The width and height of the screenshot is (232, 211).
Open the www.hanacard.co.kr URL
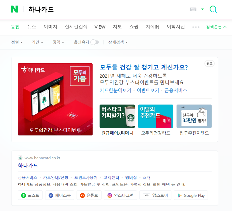(x=42, y=158)
